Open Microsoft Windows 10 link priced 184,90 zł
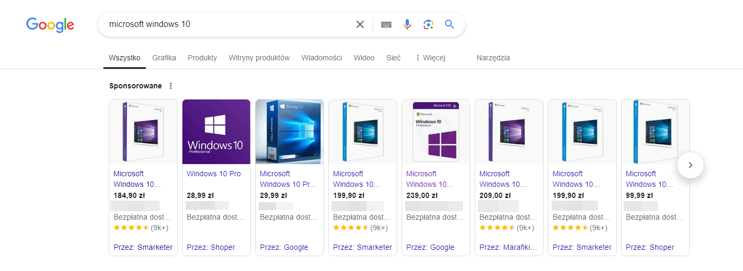 (137, 179)
